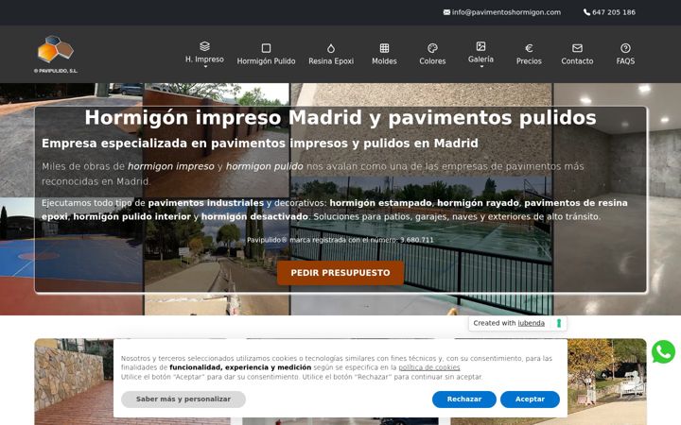Image resolution: width=681 pixels, height=425 pixels.
Task: Navigate to Moldes
Action: tap(384, 61)
